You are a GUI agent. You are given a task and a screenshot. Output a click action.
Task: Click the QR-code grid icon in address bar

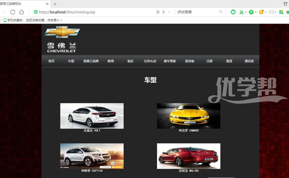pyautogui.click(x=158, y=12)
